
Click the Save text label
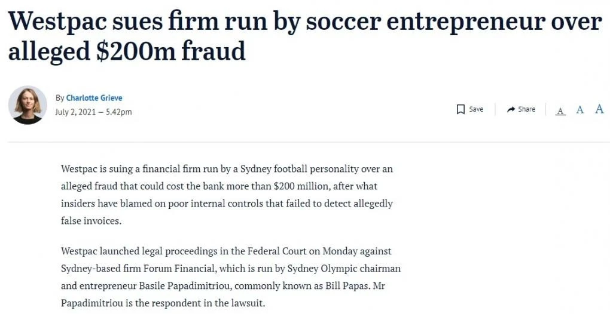tap(476, 109)
